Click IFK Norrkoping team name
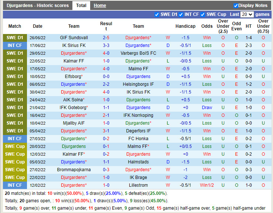This screenshot has width=273, height=213. point(138,115)
